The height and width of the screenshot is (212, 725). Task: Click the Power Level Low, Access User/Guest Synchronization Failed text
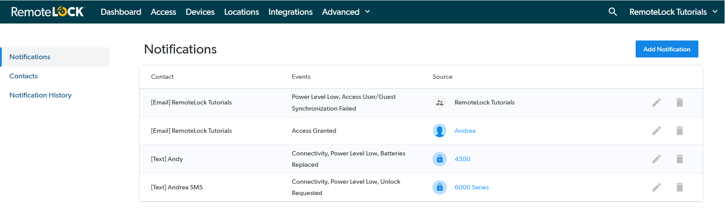coord(344,103)
